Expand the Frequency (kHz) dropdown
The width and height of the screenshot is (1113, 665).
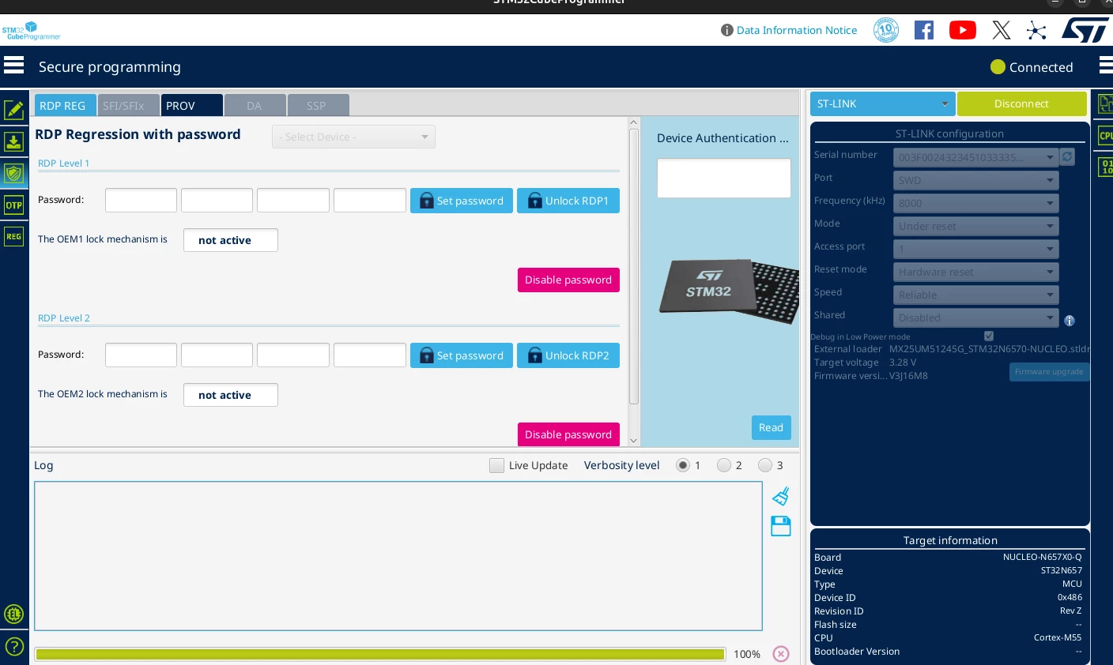point(975,203)
